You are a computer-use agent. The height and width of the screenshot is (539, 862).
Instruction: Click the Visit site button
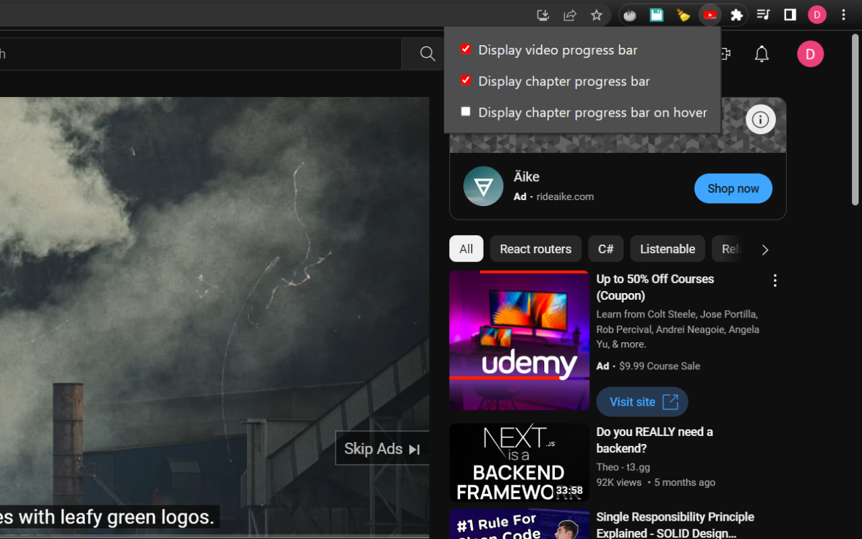[x=642, y=402]
